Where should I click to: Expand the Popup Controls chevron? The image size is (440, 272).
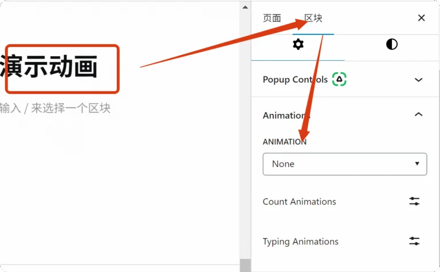[x=418, y=80]
